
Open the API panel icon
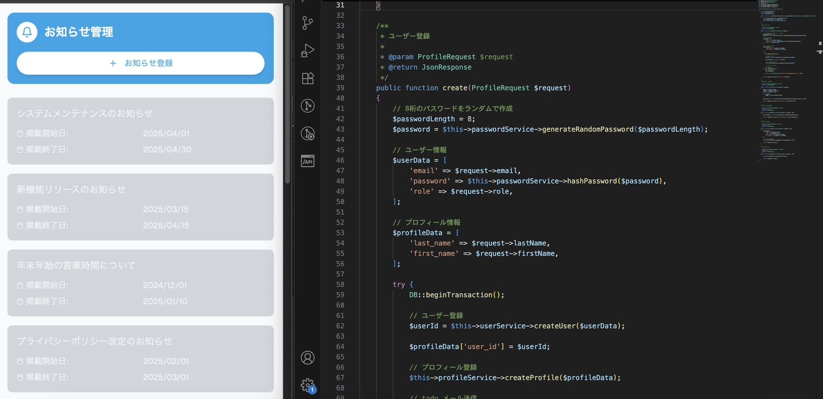pos(307,161)
